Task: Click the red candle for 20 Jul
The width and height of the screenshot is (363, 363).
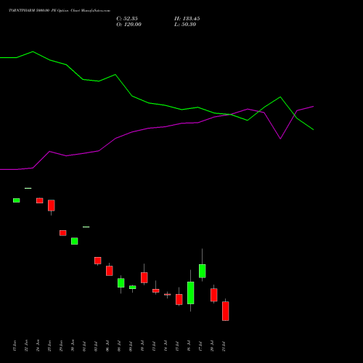Action: (x=214, y=295)
